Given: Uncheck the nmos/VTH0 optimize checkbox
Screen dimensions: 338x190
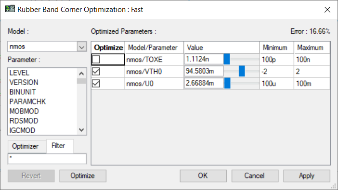Looking at the screenshot, I should [x=96, y=71].
